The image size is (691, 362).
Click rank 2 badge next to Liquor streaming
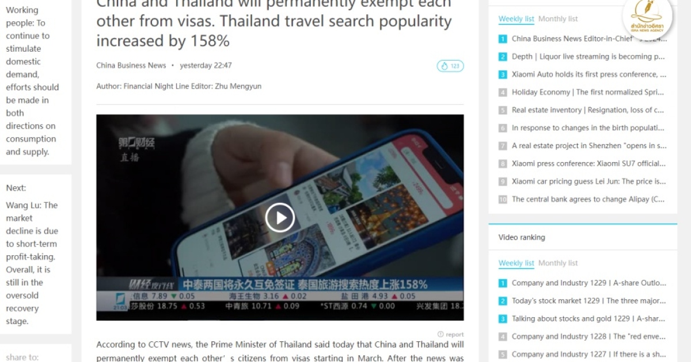[x=503, y=57]
